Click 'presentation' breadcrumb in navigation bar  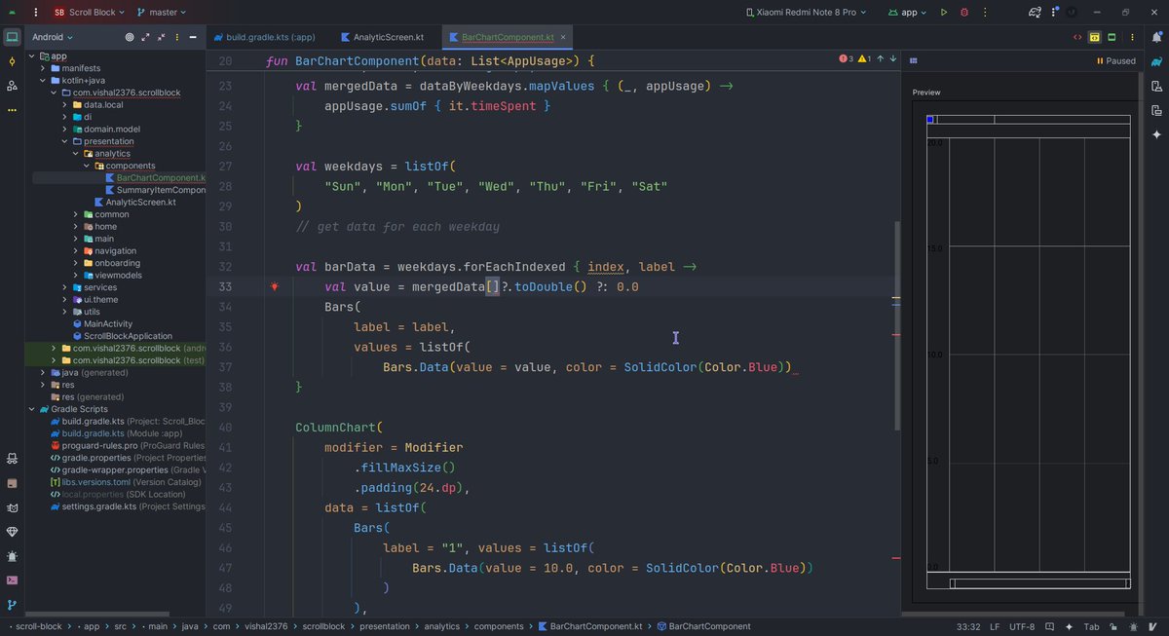[384, 626]
